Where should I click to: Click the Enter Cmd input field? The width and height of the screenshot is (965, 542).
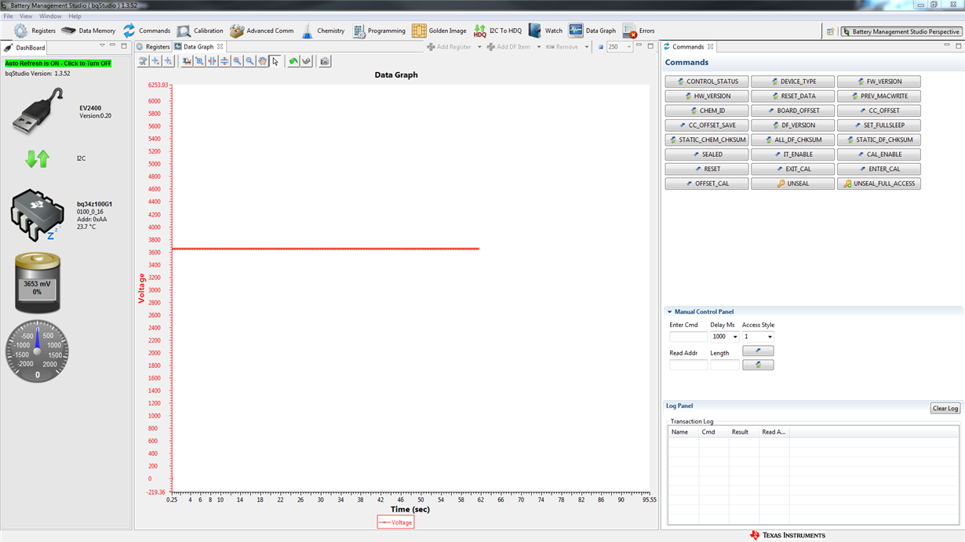[x=688, y=336]
